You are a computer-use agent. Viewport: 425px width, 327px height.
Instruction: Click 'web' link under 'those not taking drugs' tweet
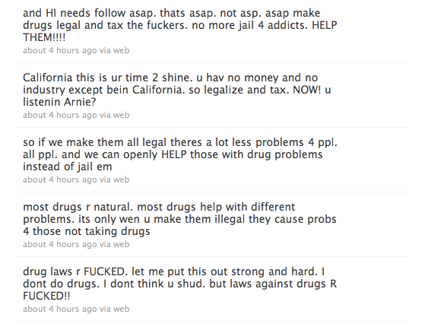point(121,244)
